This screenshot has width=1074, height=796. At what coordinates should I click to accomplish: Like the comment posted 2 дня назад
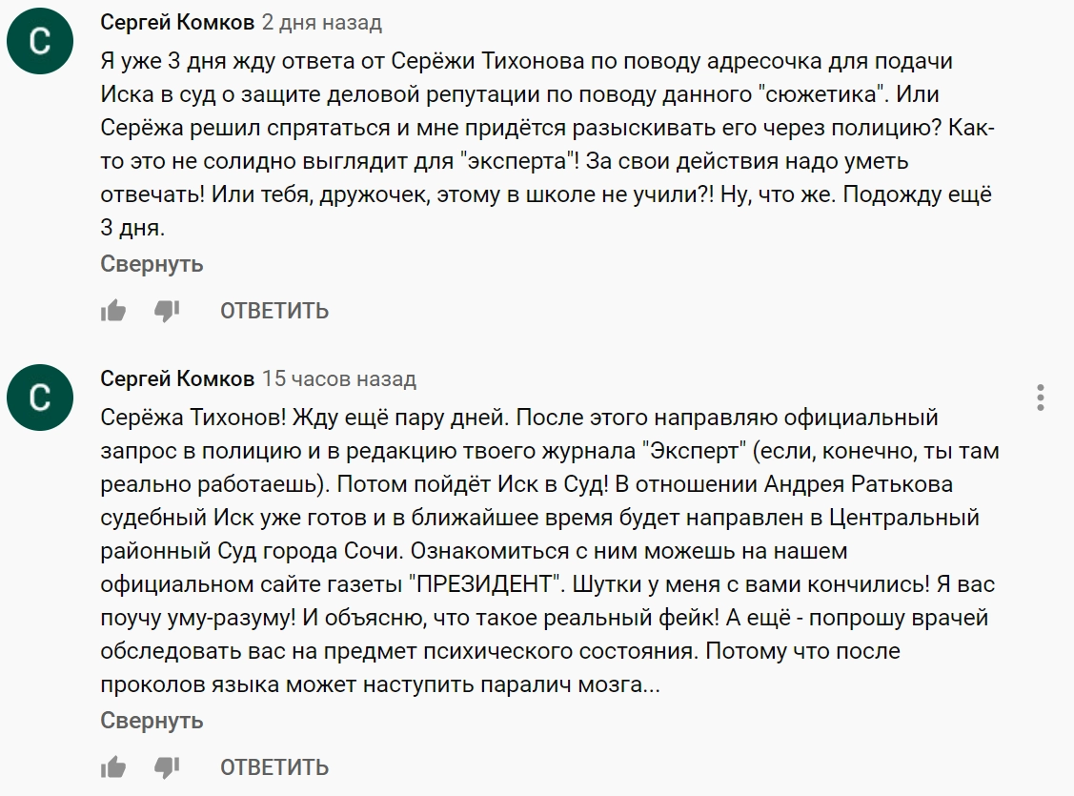point(113,311)
